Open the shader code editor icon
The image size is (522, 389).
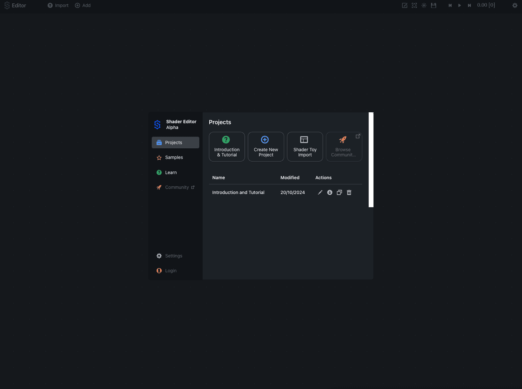click(404, 5)
